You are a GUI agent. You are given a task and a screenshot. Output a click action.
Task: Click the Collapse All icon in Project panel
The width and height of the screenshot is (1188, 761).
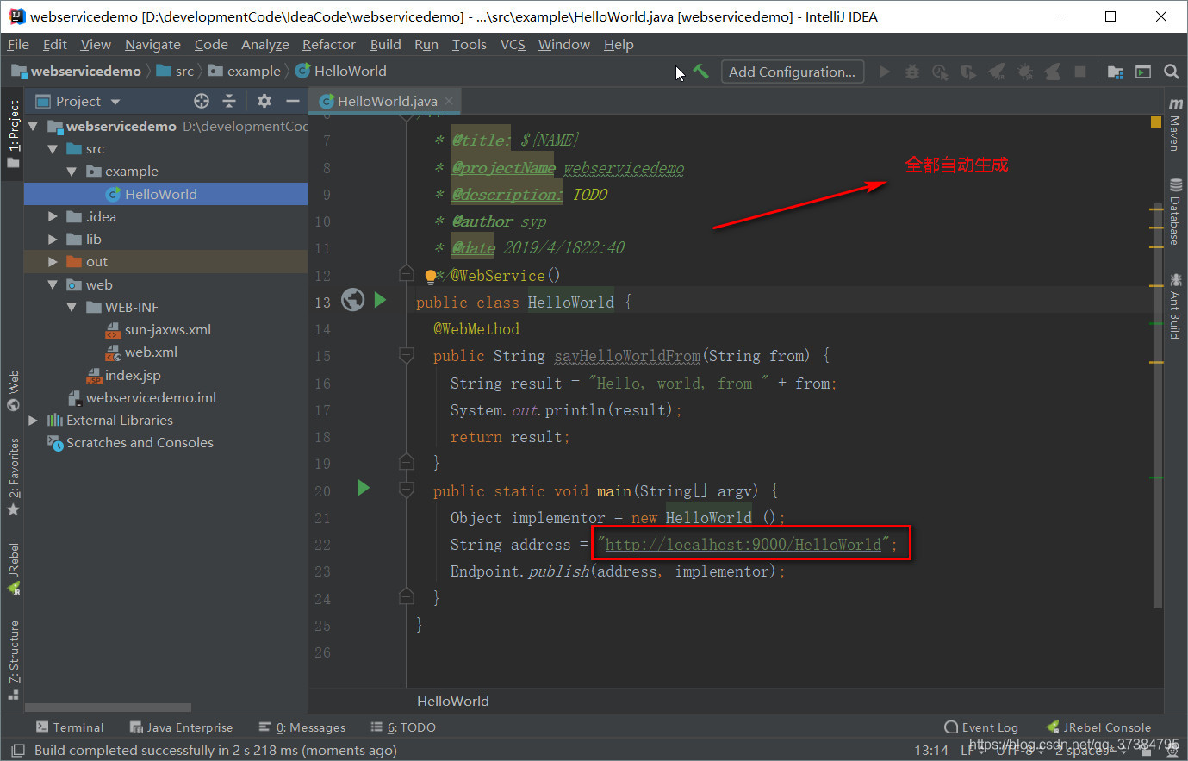pyautogui.click(x=229, y=101)
